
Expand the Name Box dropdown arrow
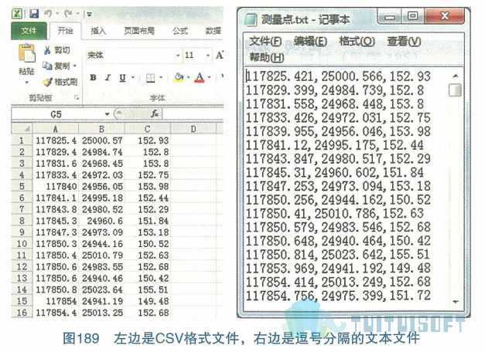[x=107, y=114]
